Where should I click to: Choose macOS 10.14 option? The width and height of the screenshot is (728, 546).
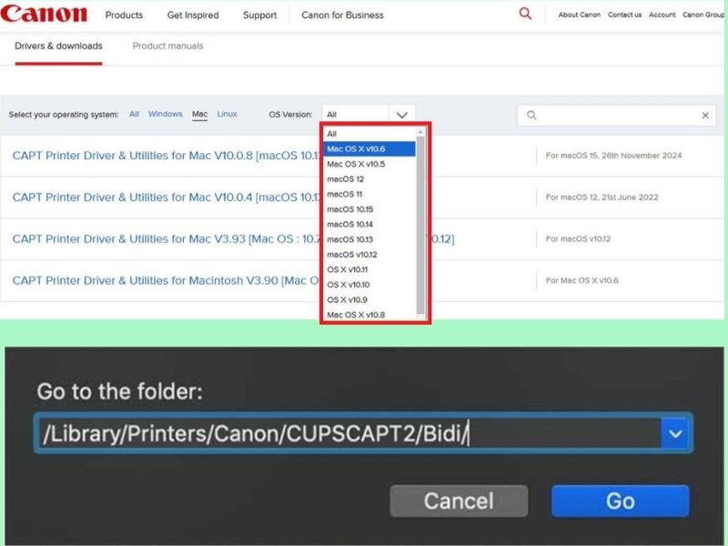tap(369, 224)
